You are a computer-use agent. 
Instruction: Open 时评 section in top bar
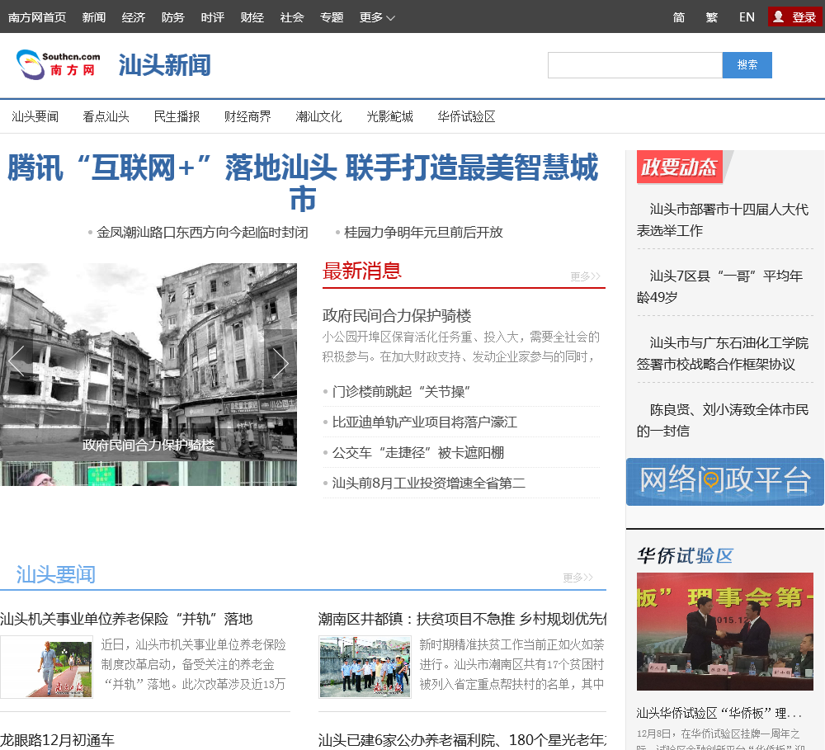coord(213,17)
